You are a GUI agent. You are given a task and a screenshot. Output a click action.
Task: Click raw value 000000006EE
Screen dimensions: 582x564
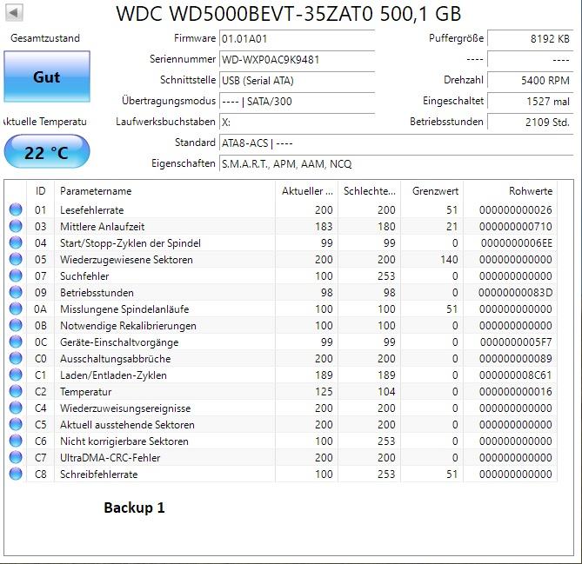pos(517,243)
